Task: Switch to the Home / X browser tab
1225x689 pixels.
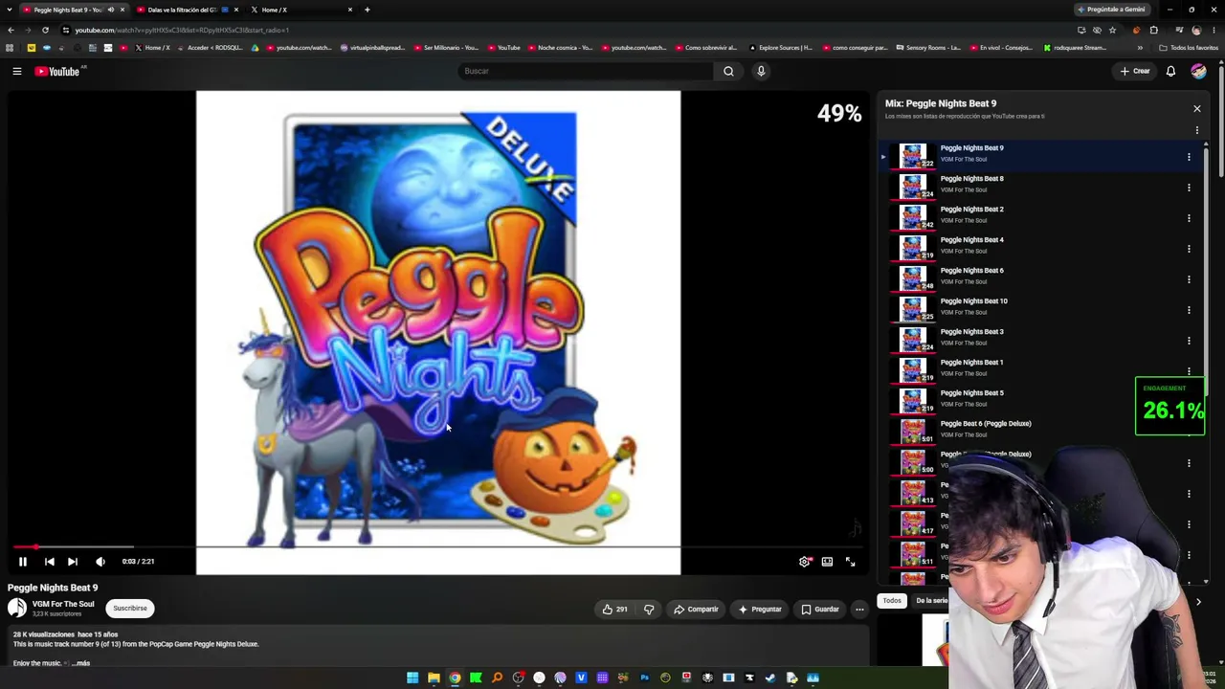Action: point(301,10)
